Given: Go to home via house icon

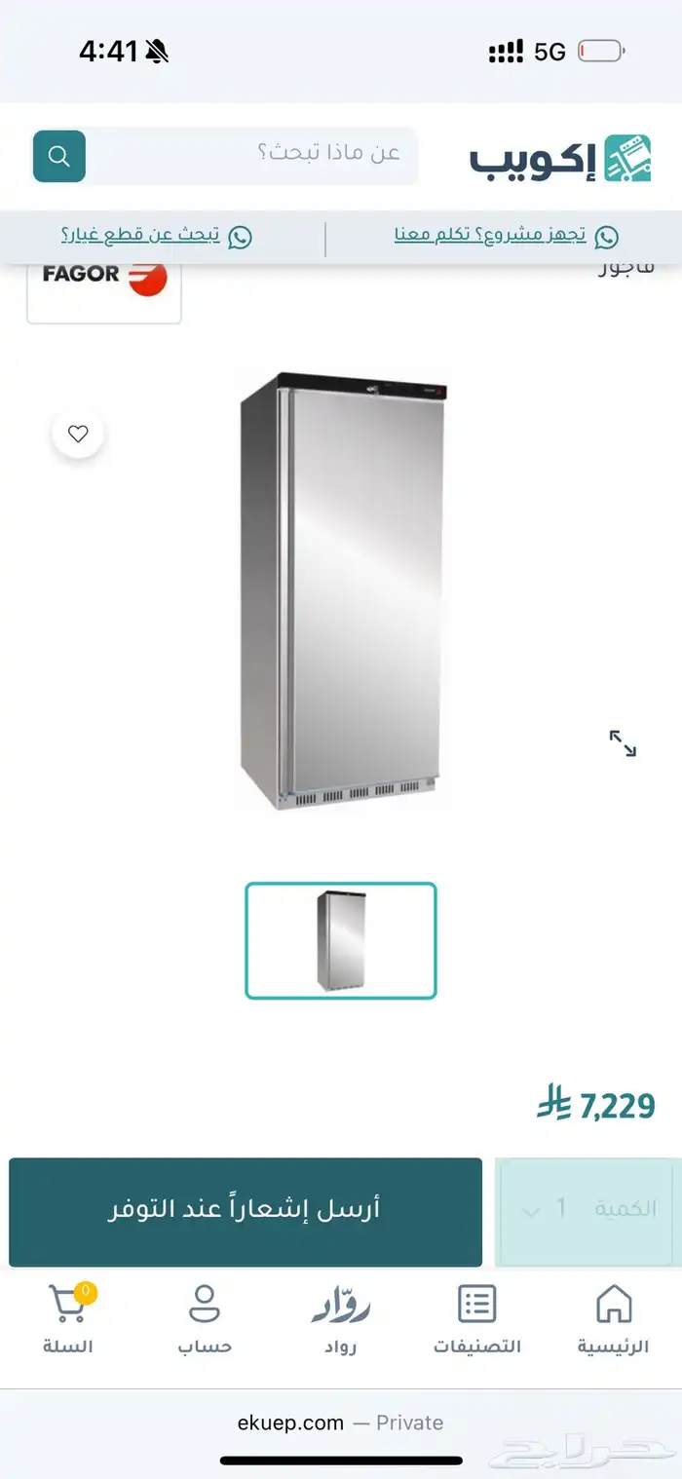Looking at the screenshot, I should click(614, 1304).
